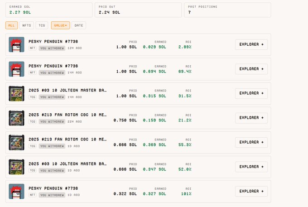Click the 0.750 SOL paid amount
Image resolution: width=308 pixels, height=207 pixels.
tap(125, 120)
